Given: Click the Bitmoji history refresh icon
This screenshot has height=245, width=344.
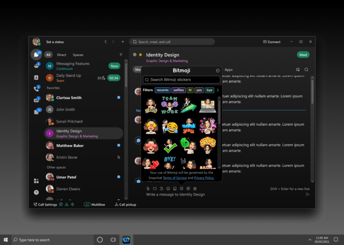Looking at the screenshot, I should click(x=217, y=70).
